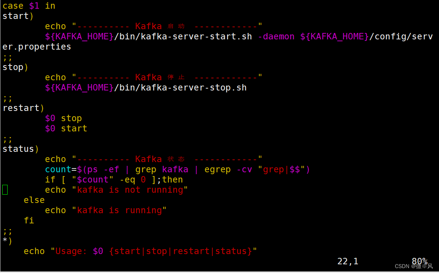Select the "stop)" case label
Screen dimensions: 439x273
click(x=16, y=67)
